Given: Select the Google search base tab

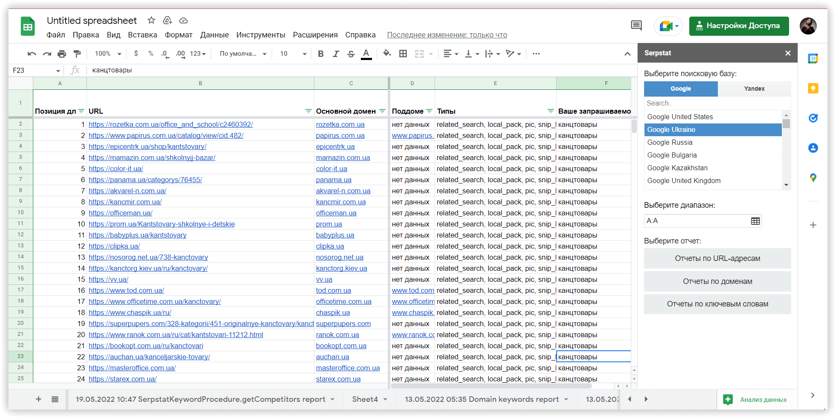Looking at the screenshot, I should [x=681, y=89].
